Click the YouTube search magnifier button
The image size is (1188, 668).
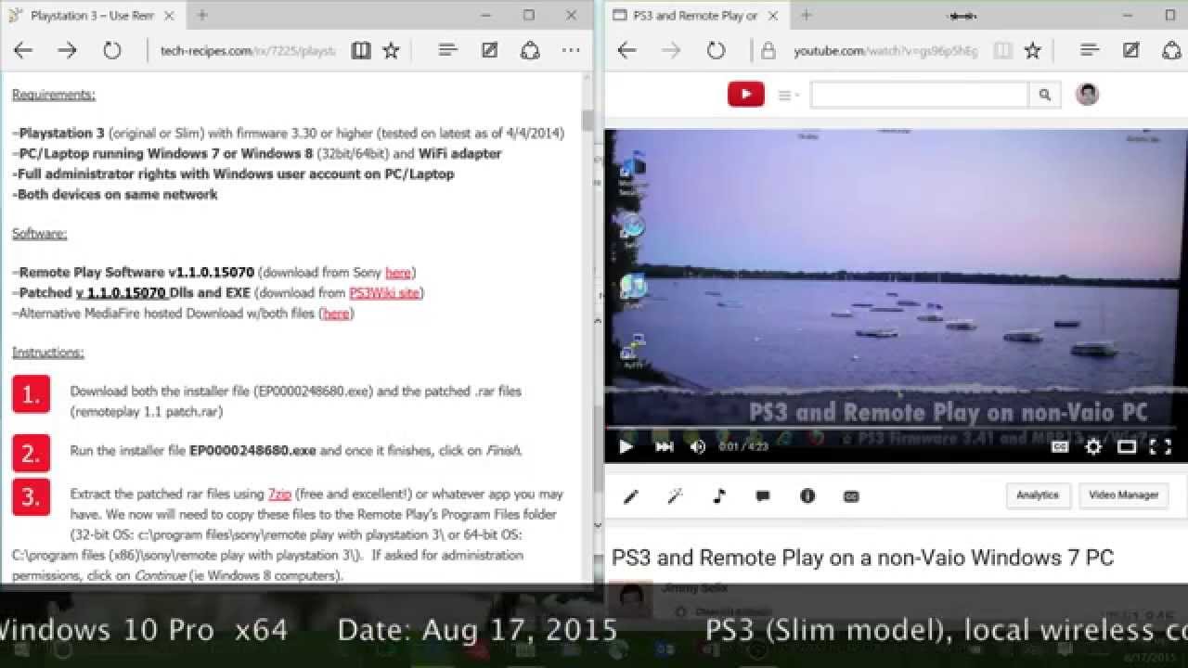[x=1045, y=94]
